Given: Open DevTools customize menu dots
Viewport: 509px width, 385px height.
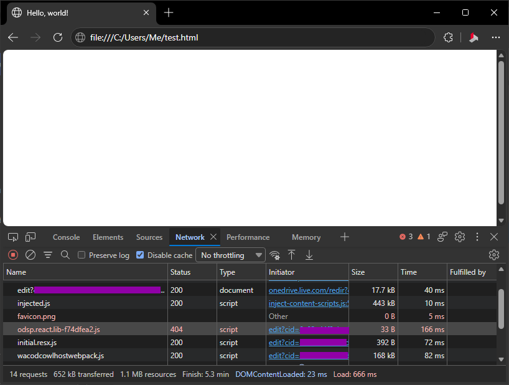Looking at the screenshot, I should [x=477, y=237].
